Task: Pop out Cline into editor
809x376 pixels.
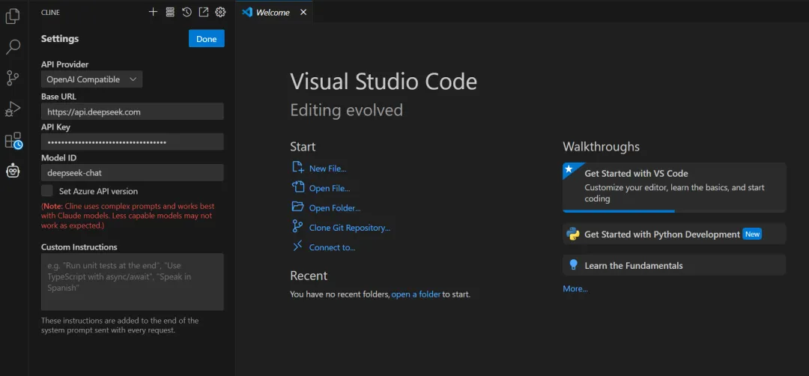Action: 203,12
